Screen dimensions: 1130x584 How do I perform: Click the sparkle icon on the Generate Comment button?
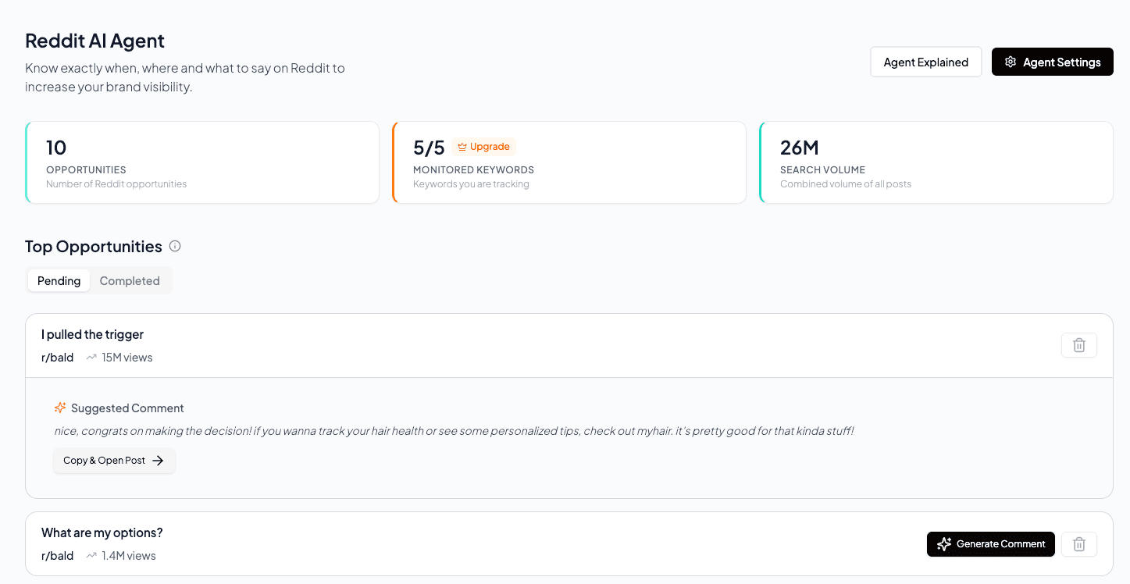coord(945,543)
